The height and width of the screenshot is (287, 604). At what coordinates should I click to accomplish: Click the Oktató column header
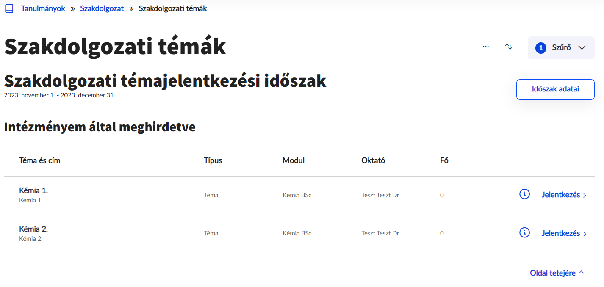(x=373, y=160)
